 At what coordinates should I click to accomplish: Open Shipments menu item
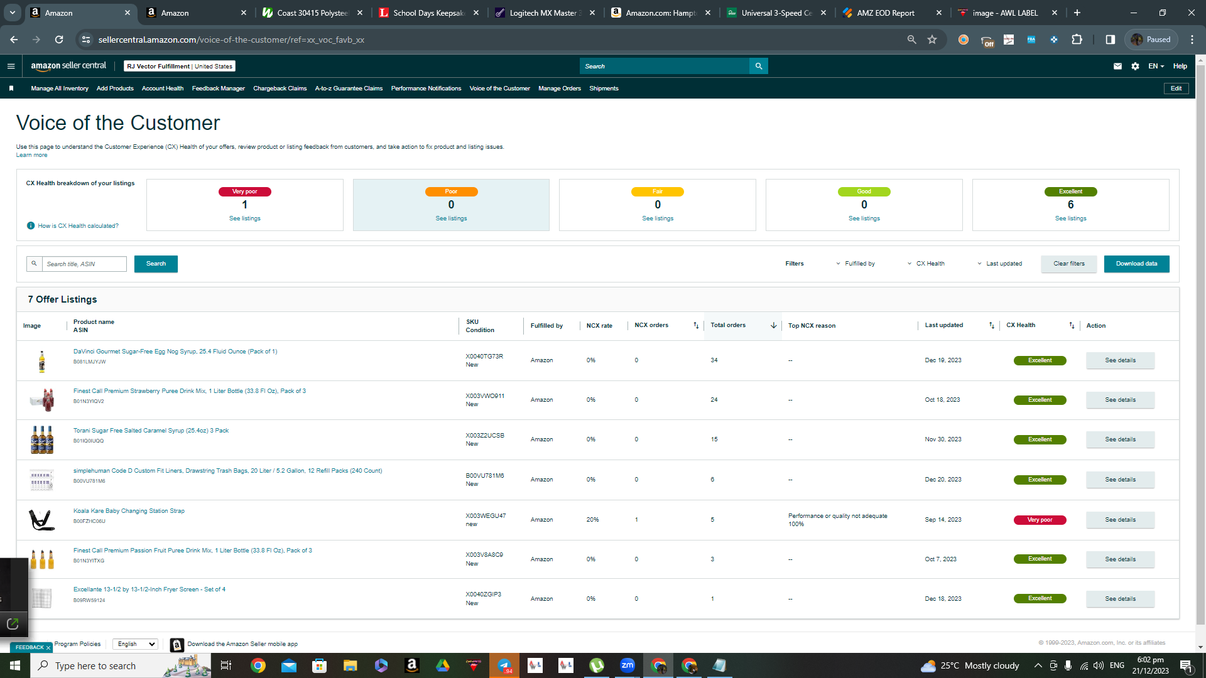[604, 89]
